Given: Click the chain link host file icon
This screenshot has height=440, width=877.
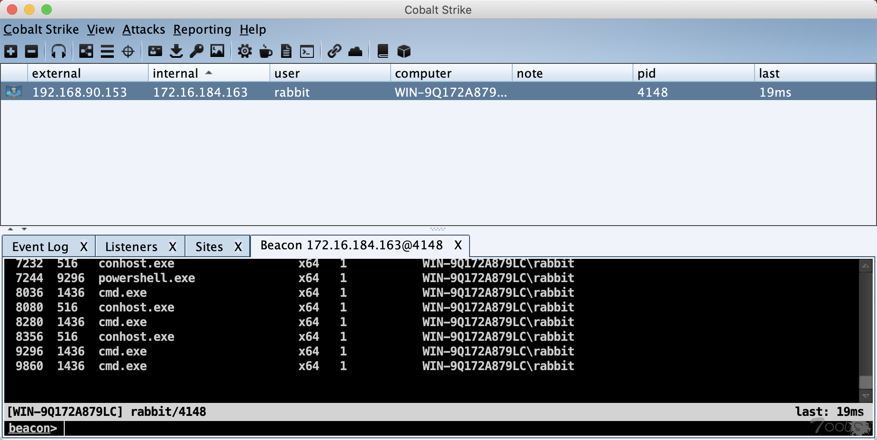Looking at the screenshot, I should click(x=334, y=51).
